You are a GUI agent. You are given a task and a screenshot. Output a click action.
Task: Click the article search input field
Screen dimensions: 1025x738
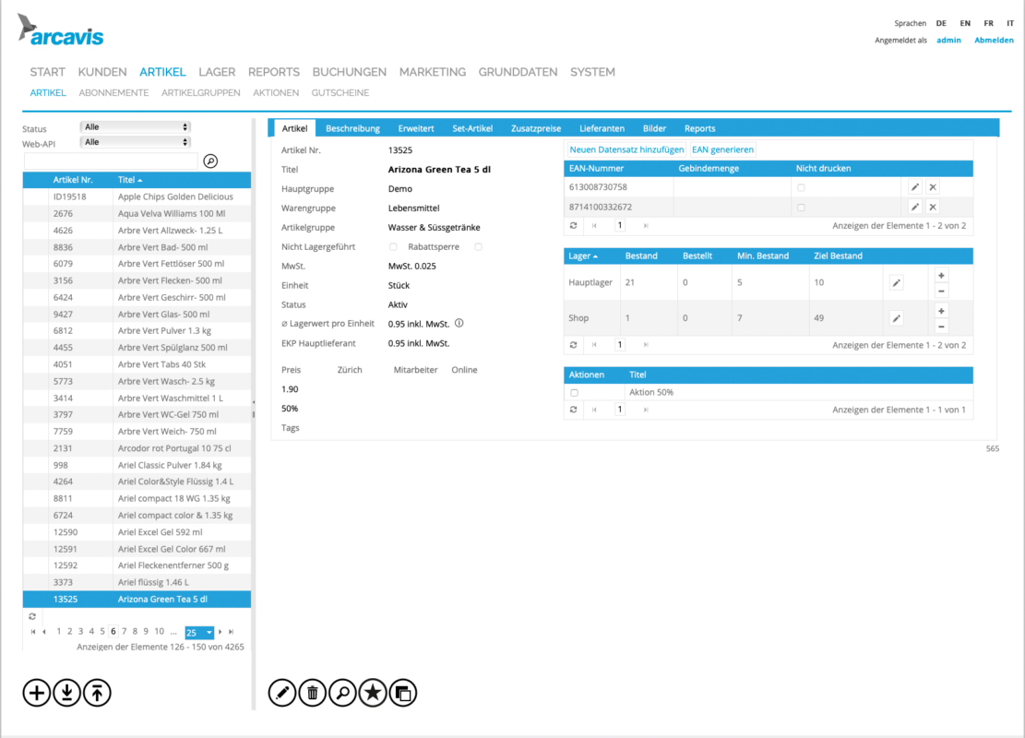111,161
